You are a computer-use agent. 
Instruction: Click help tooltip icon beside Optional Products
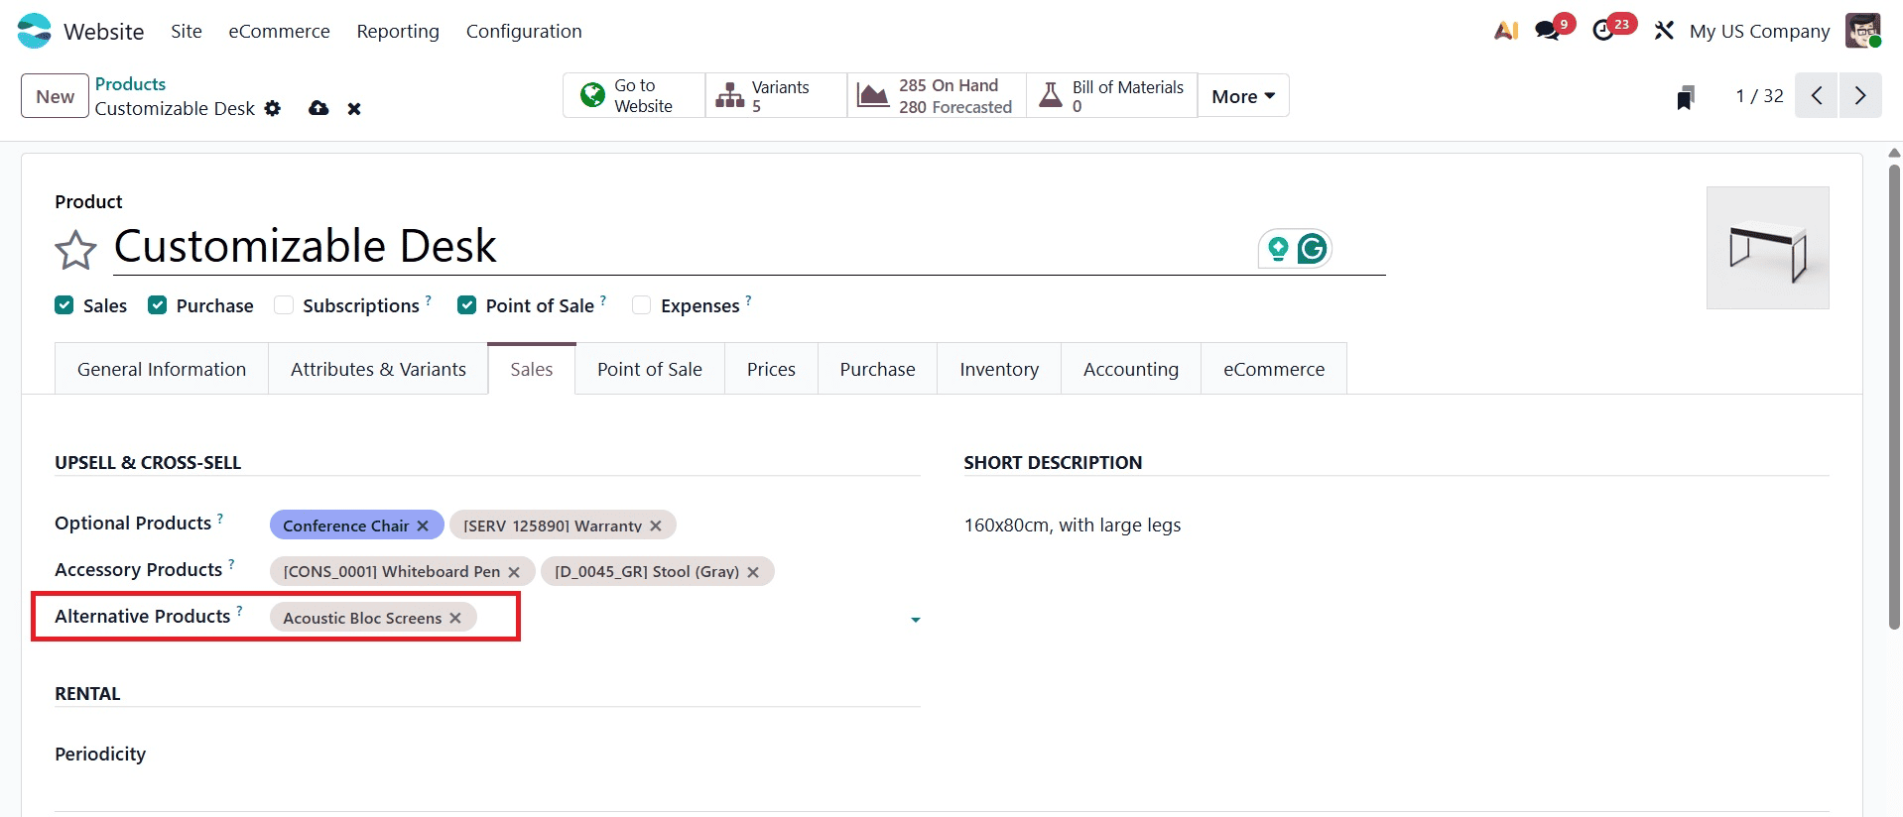tap(220, 518)
